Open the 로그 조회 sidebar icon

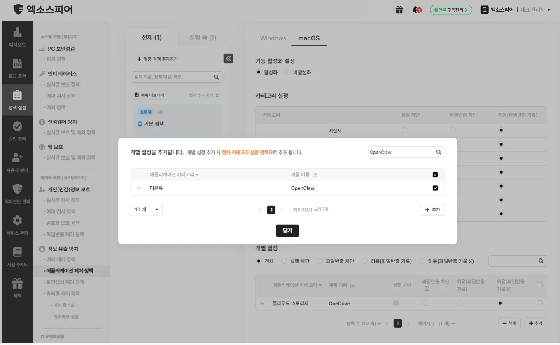coord(17,68)
